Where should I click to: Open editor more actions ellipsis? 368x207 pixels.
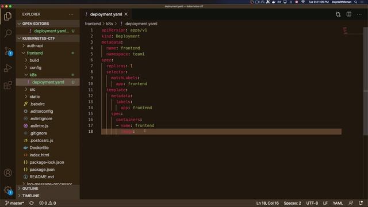(359, 14)
